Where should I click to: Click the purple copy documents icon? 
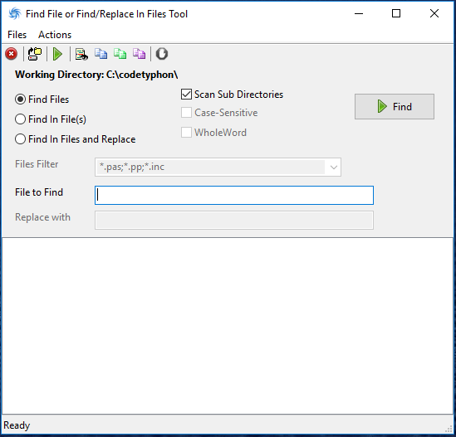pyautogui.click(x=139, y=54)
